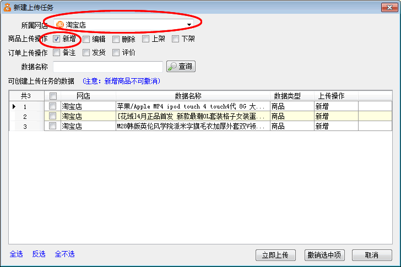The image size is (401, 267).
Task: Select checkbox for row 3 M28韩版 item
Action: (x=52, y=126)
